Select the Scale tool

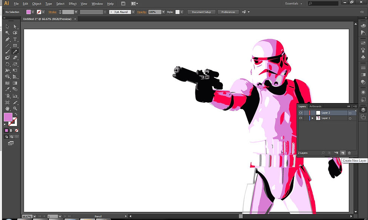coord(15,64)
